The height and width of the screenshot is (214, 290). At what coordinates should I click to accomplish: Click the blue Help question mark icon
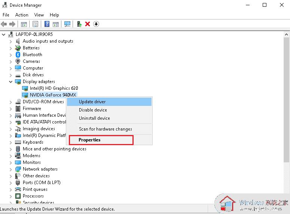(x=47, y=24)
